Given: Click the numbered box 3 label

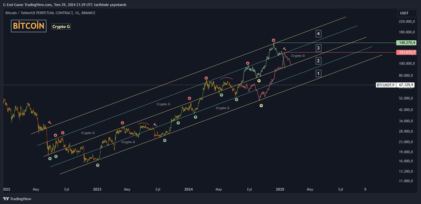Looking at the screenshot, I should [318, 48].
